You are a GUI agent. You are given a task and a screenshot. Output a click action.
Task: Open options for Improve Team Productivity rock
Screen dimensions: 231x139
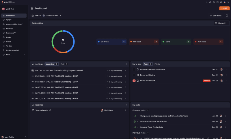coord(226,127)
